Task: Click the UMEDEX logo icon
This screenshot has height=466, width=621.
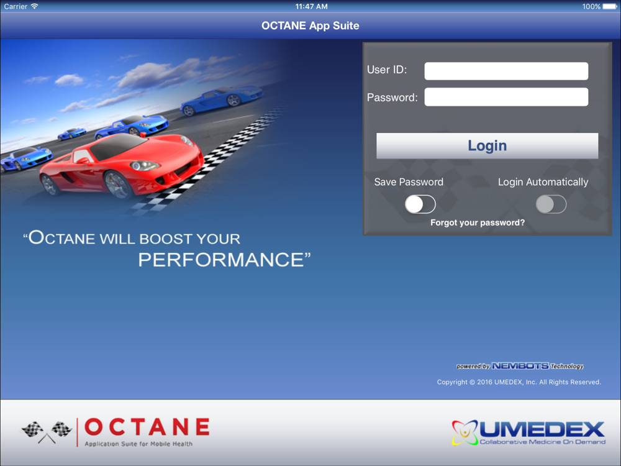Action: point(465,432)
